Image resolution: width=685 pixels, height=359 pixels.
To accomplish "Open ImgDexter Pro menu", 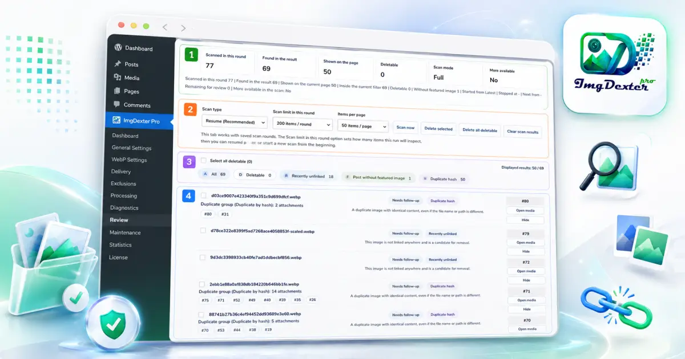I will click(139, 121).
